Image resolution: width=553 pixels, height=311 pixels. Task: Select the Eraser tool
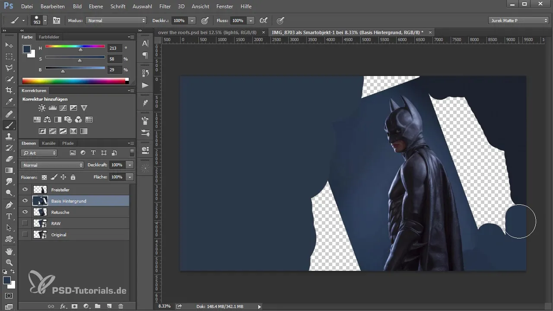tap(9, 159)
